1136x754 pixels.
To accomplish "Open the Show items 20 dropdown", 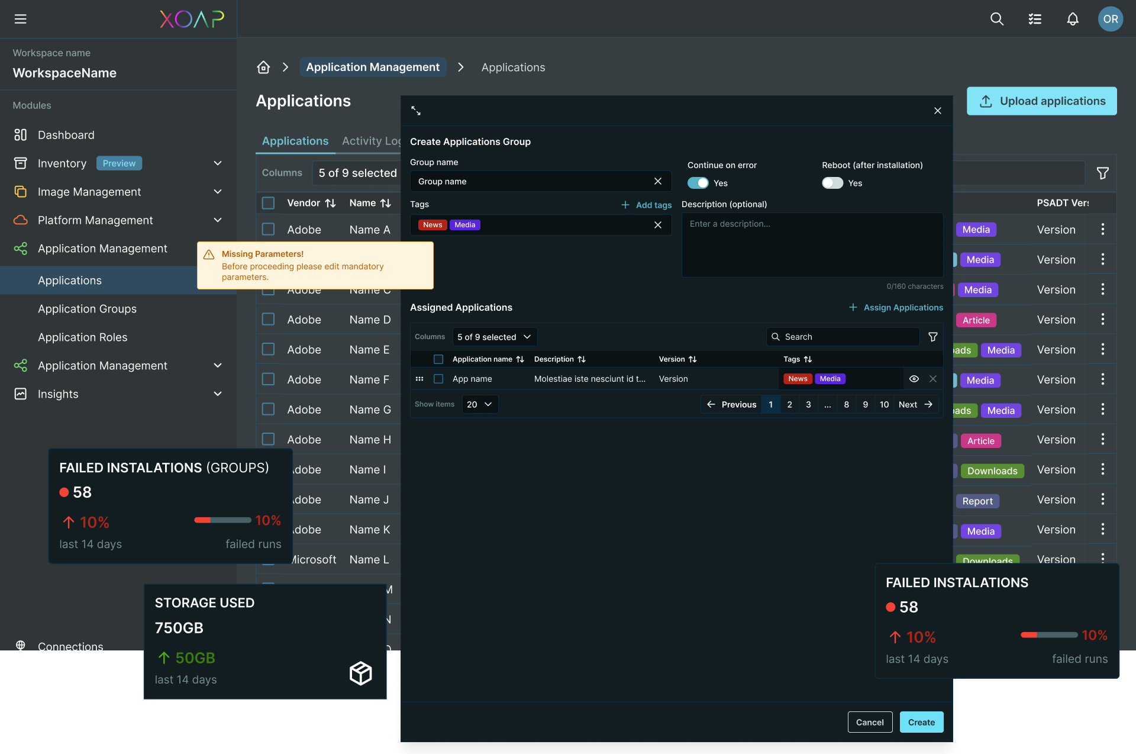I will [x=479, y=404].
